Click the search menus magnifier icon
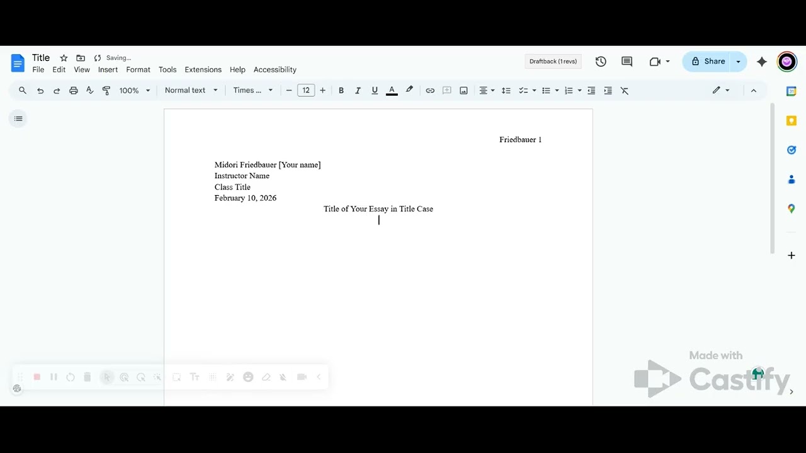Image resolution: width=806 pixels, height=453 pixels. pyautogui.click(x=23, y=91)
